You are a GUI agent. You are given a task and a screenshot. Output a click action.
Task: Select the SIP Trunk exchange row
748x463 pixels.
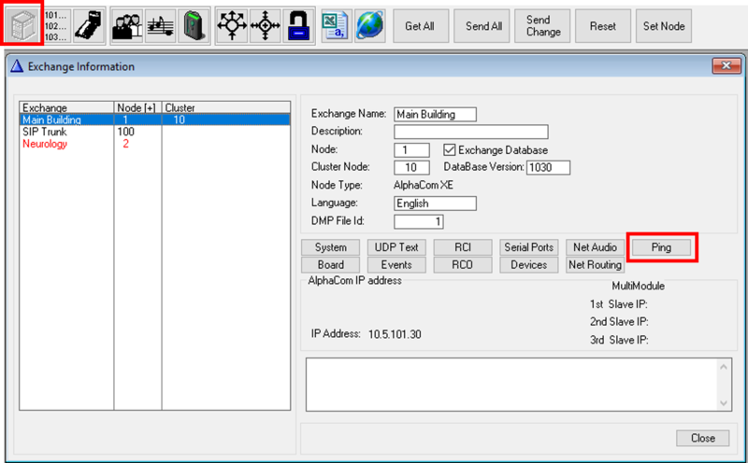coord(154,132)
